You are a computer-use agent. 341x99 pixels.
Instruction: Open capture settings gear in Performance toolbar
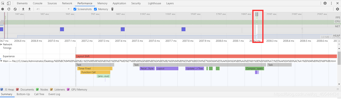click(338, 9)
